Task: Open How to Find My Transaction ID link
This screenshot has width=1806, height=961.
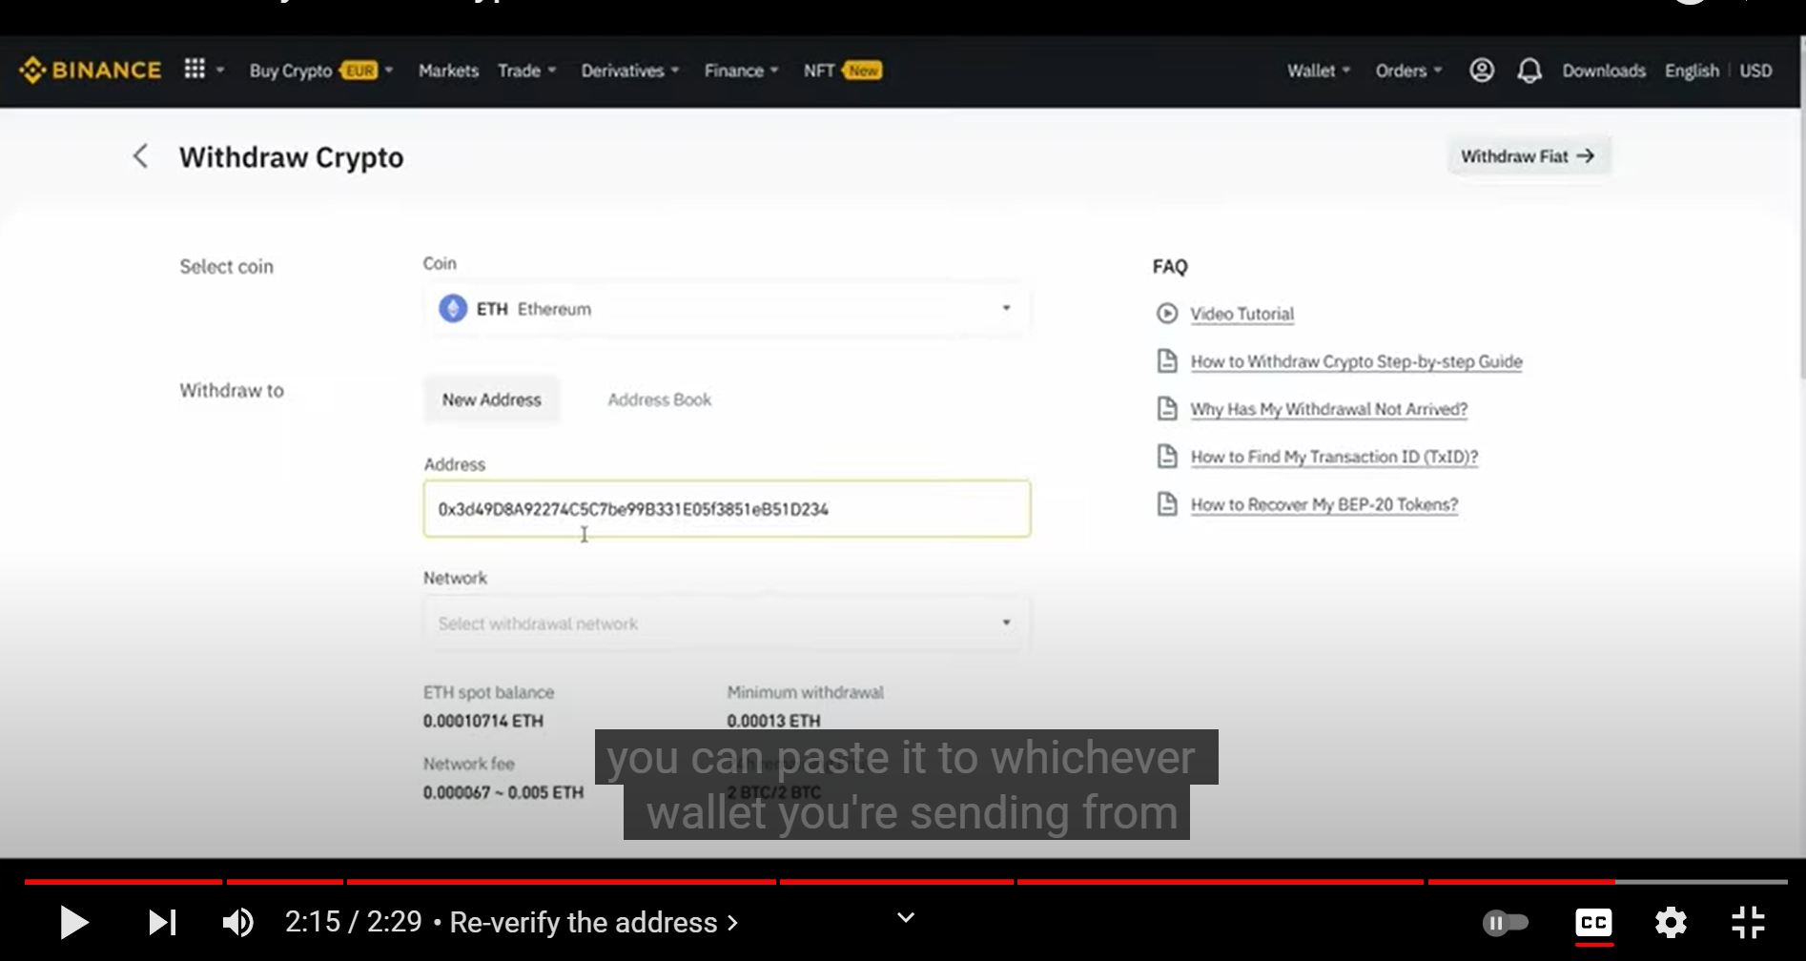Action: (x=1333, y=456)
